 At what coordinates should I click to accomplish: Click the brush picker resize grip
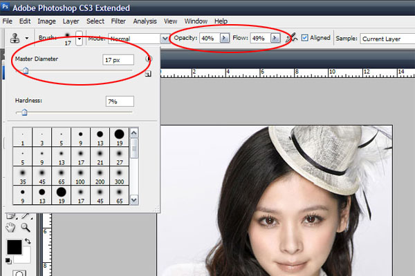pos(157,210)
